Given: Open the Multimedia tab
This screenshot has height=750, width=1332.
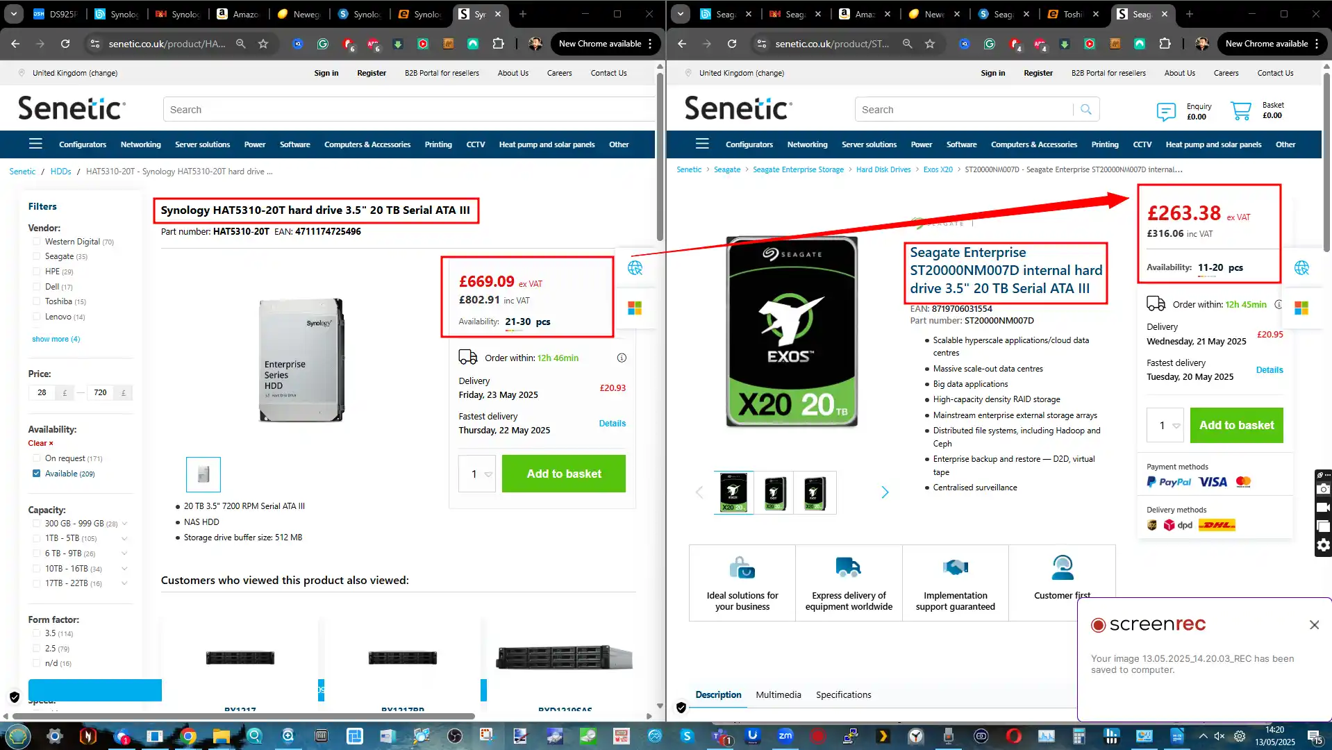Looking at the screenshot, I should 778,694.
